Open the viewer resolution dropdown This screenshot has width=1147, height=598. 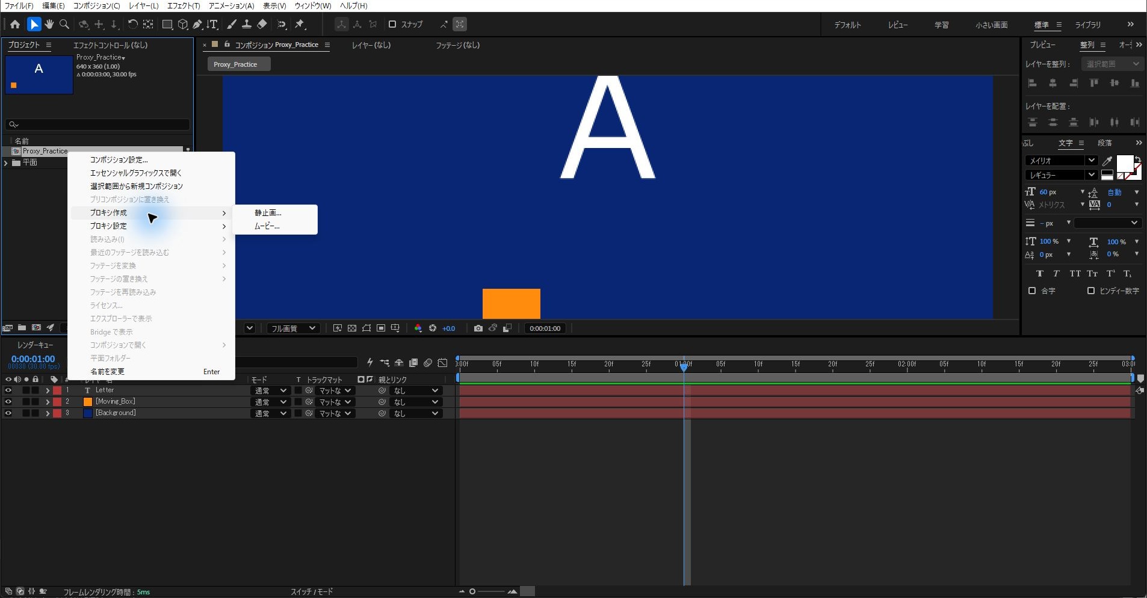[292, 328]
